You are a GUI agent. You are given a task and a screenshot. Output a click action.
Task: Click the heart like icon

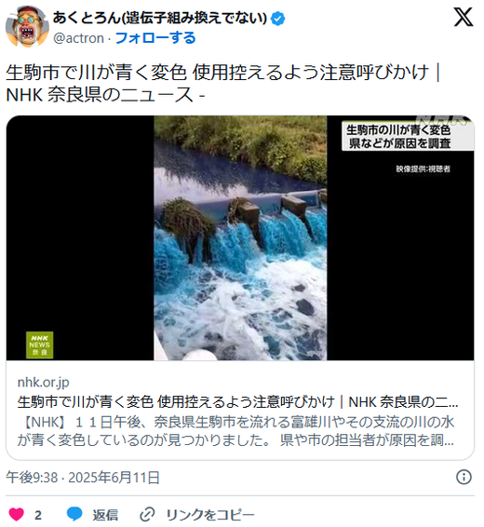pyautogui.click(x=17, y=514)
